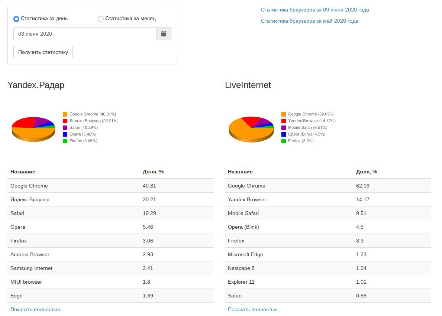Click the Samsung Internet row name
The image size is (442, 316).
31,268
